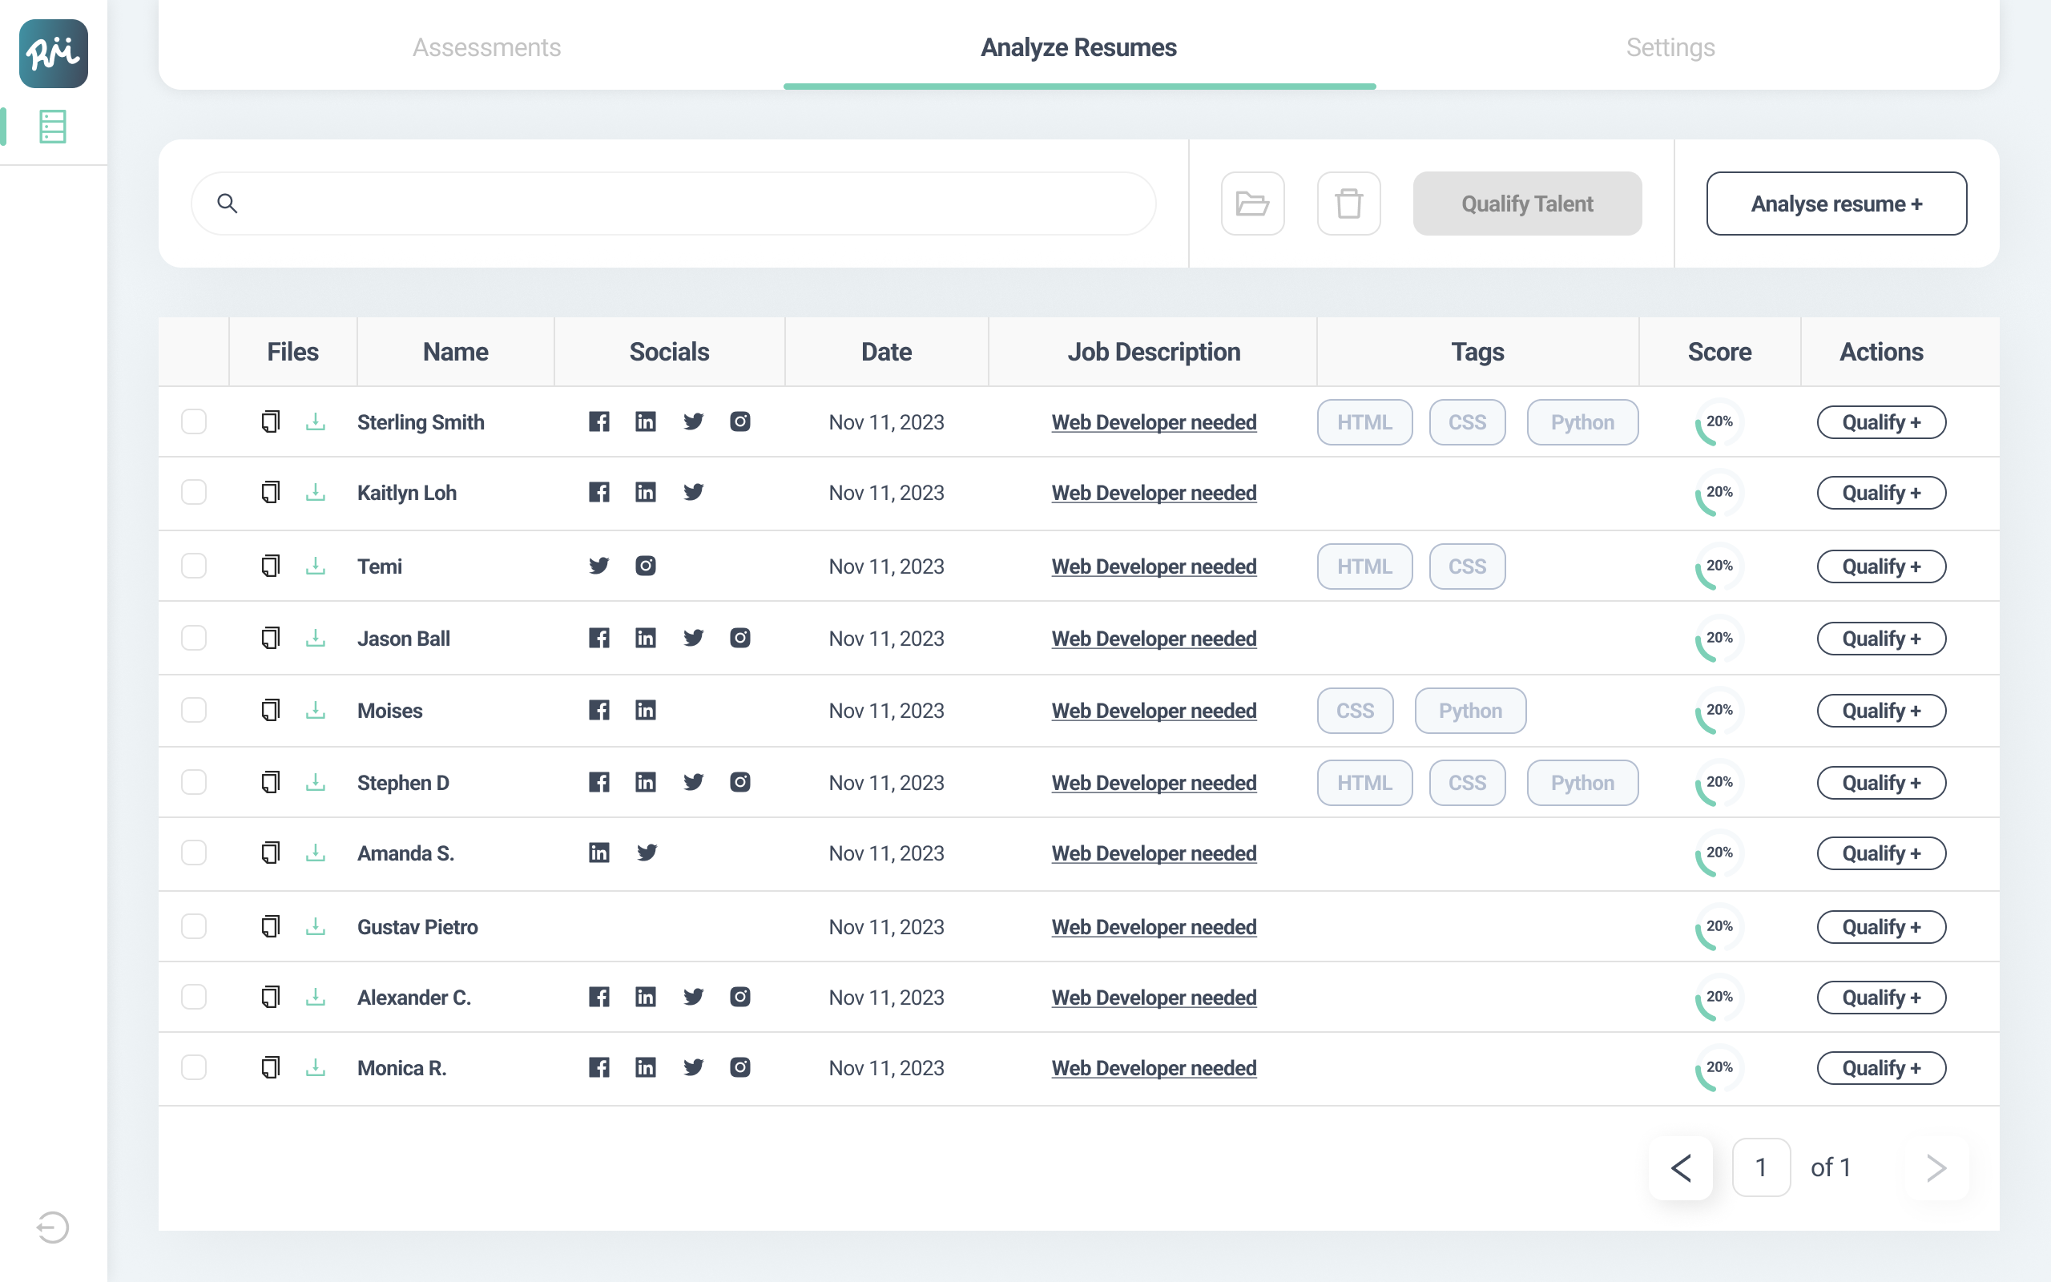
Task: Tick the Monica R. row checkbox
Action: click(x=194, y=1066)
